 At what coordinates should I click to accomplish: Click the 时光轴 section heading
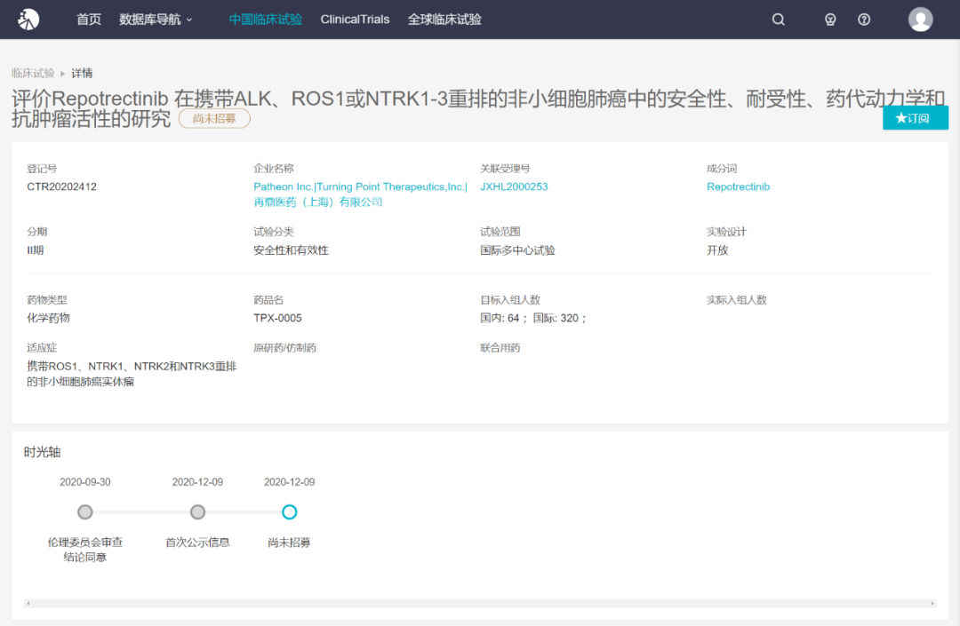[43, 452]
